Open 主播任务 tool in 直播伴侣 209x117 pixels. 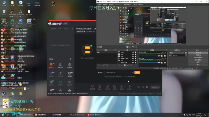(69, 66)
